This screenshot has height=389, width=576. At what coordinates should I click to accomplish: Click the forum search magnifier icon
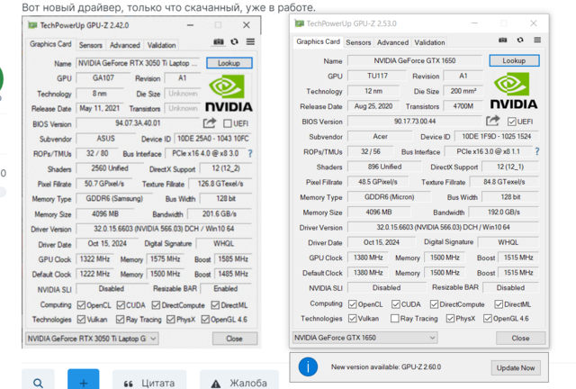click(38, 384)
